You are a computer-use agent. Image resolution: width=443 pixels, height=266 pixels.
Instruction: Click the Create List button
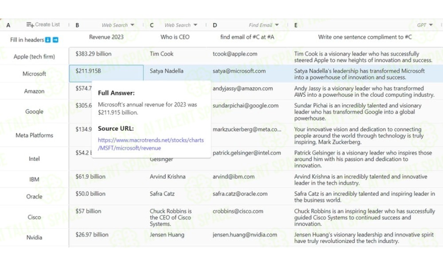(43, 24)
